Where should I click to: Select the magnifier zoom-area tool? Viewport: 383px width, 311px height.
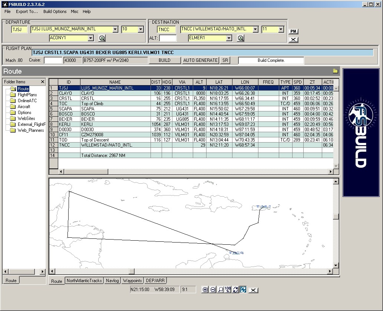[x=220, y=290]
